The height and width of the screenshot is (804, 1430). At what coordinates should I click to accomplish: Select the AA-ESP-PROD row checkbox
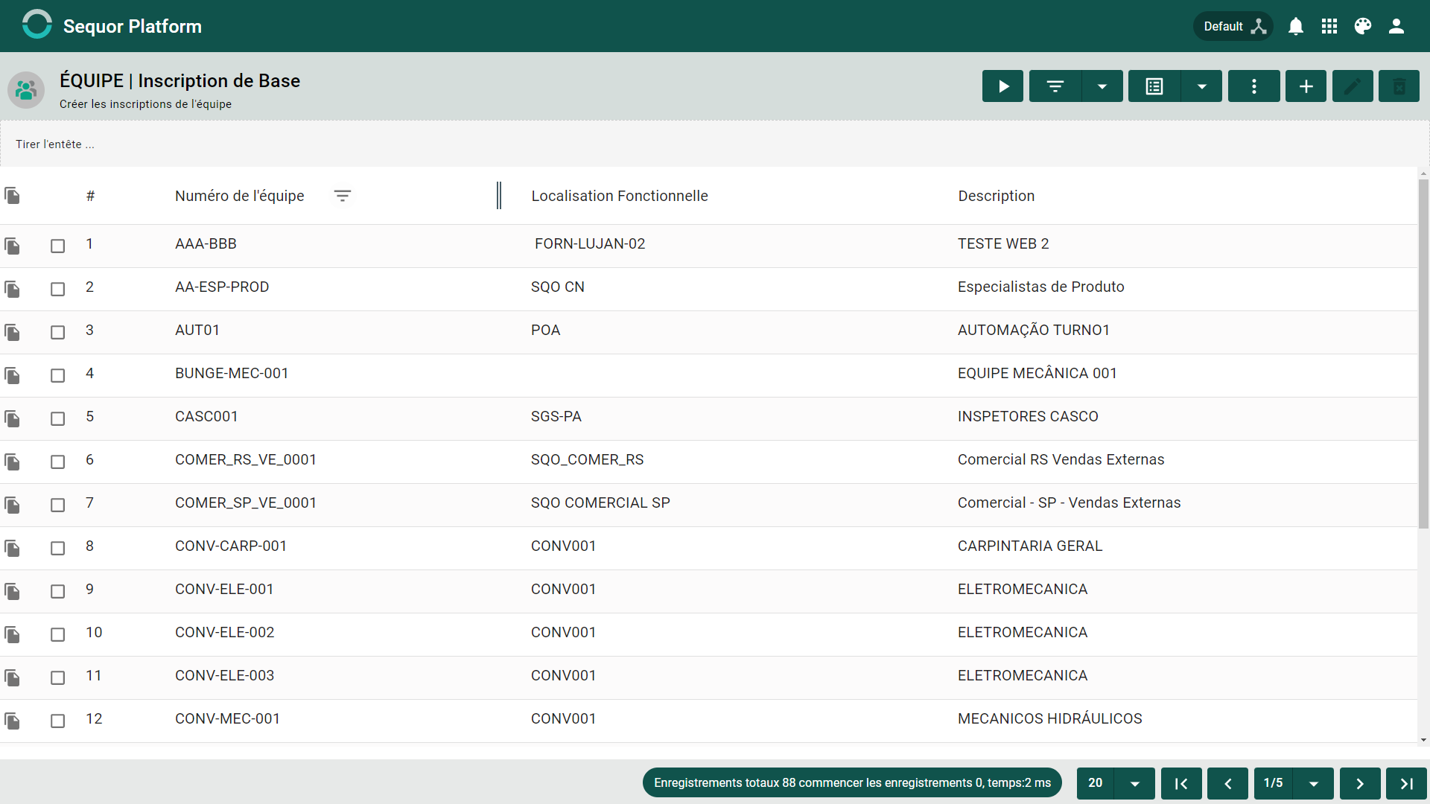57,289
